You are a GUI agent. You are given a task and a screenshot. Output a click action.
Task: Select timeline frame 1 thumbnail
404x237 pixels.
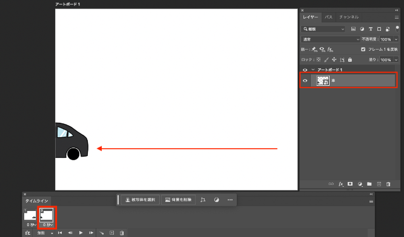(x=30, y=215)
